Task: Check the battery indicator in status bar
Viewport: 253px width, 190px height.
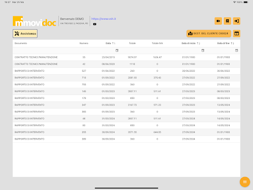Action: (x=246, y=2)
